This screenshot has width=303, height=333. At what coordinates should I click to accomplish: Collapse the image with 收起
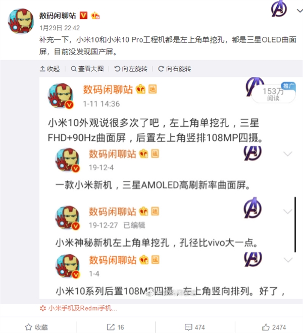[49, 69]
